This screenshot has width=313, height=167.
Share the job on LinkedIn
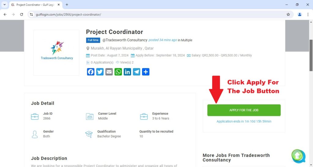tap(127, 72)
